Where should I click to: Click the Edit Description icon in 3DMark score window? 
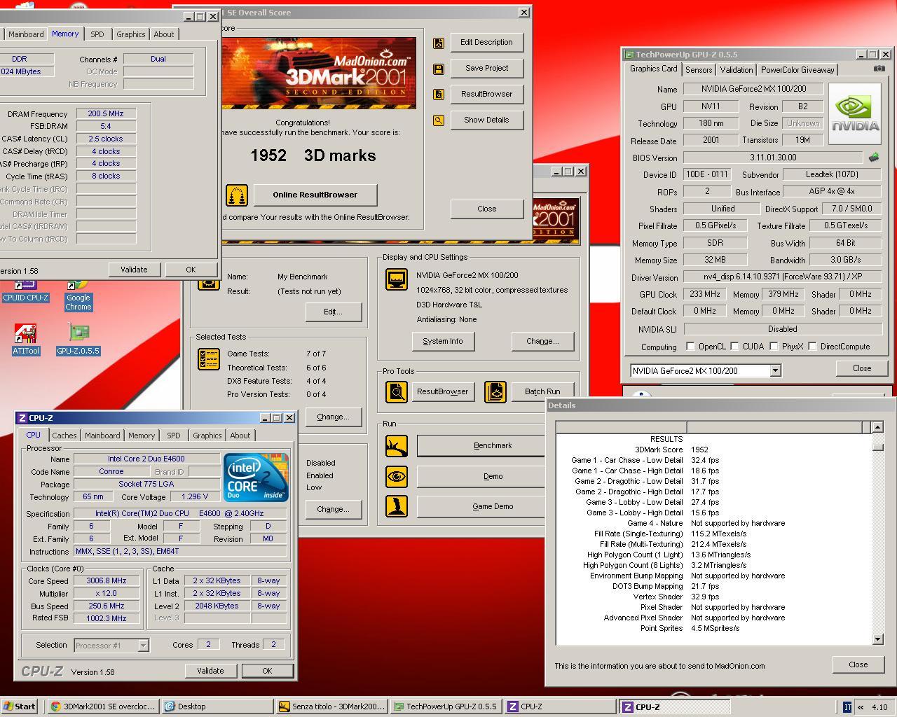pos(439,43)
